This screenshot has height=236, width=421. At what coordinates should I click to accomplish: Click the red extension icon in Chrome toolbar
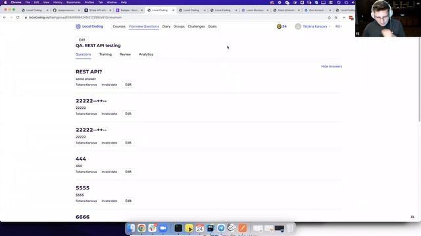[351, 18]
